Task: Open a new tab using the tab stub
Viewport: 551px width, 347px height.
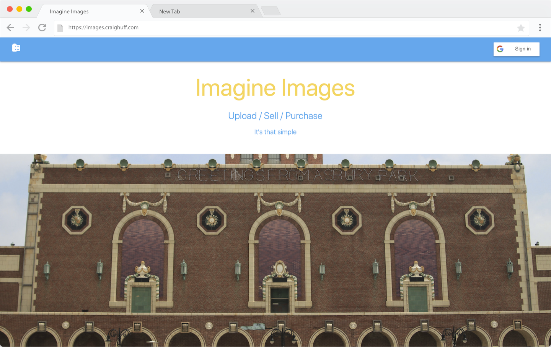Action: pos(271,11)
